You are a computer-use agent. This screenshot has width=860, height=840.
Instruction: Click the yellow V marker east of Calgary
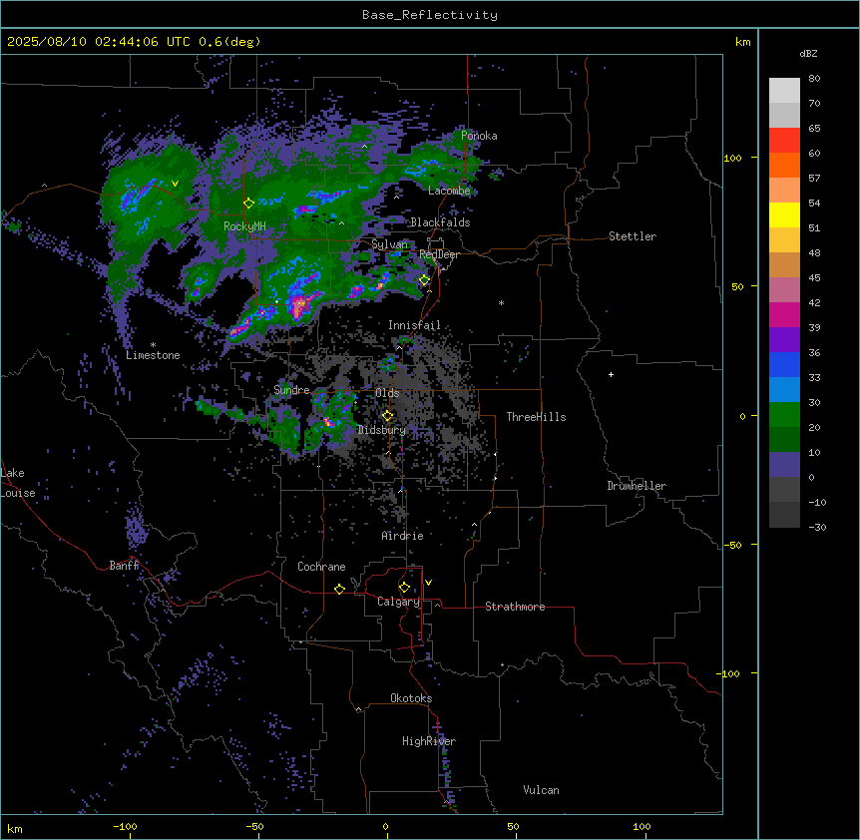click(x=428, y=583)
